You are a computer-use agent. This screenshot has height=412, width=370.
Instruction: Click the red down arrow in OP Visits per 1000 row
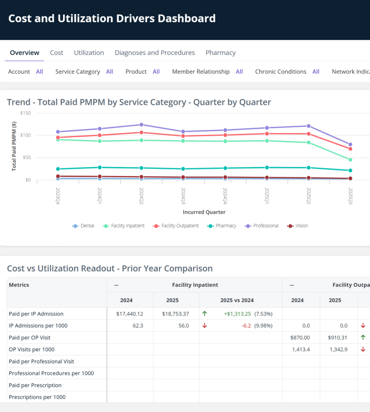click(x=363, y=350)
